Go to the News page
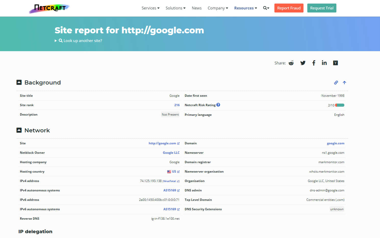The height and width of the screenshot is (238, 380). click(x=197, y=8)
